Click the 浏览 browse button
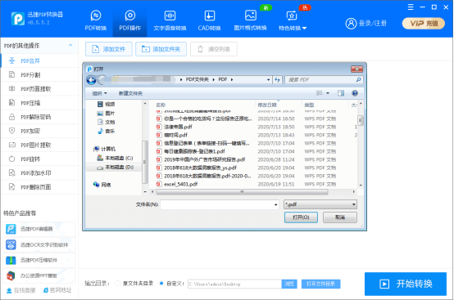 (289, 284)
